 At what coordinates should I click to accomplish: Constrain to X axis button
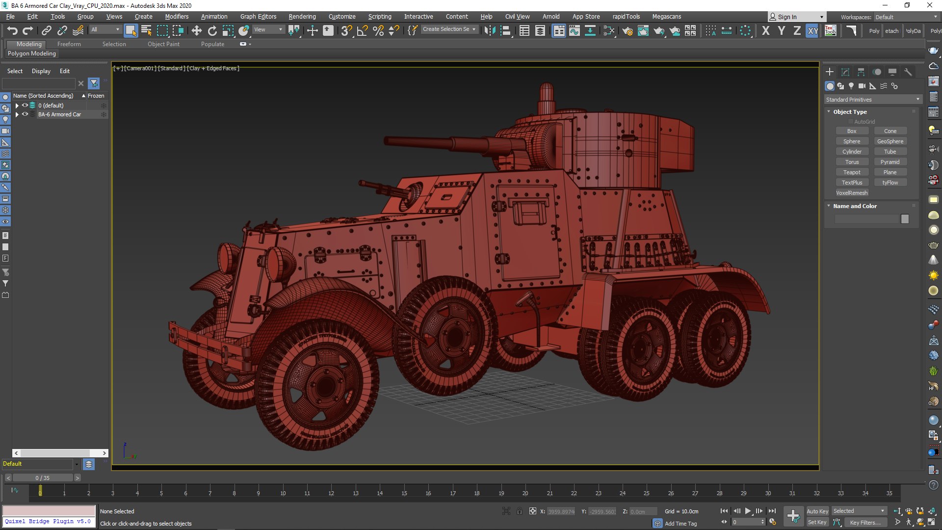click(x=766, y=31)
